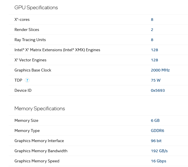Image resolution: width=188 pixels, height=167 pixels.
Task: Click the Intel XMX Engines row label
Action: tap(57, 50)
